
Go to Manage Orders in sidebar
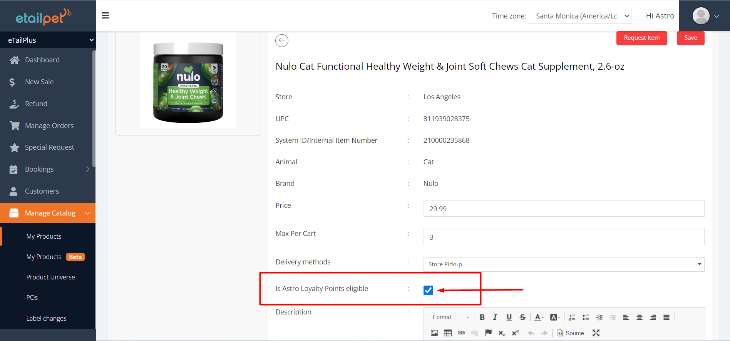point(49,125)
